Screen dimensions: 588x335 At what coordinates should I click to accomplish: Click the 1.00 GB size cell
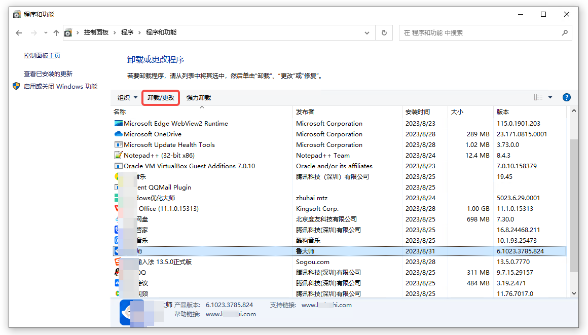coord(478,209)
